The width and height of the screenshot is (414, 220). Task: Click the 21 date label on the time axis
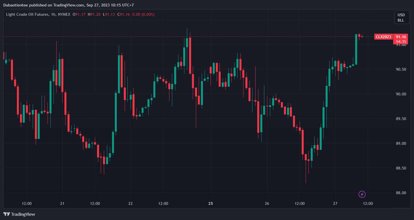coord(62,203)
